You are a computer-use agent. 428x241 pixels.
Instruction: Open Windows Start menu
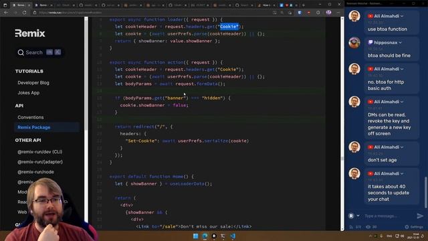tap(195, 236)
